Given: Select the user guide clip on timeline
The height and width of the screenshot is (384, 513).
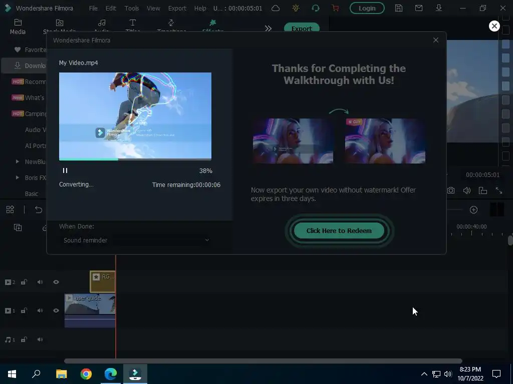Looking at the screenshot, I should [x=90, y=310].
